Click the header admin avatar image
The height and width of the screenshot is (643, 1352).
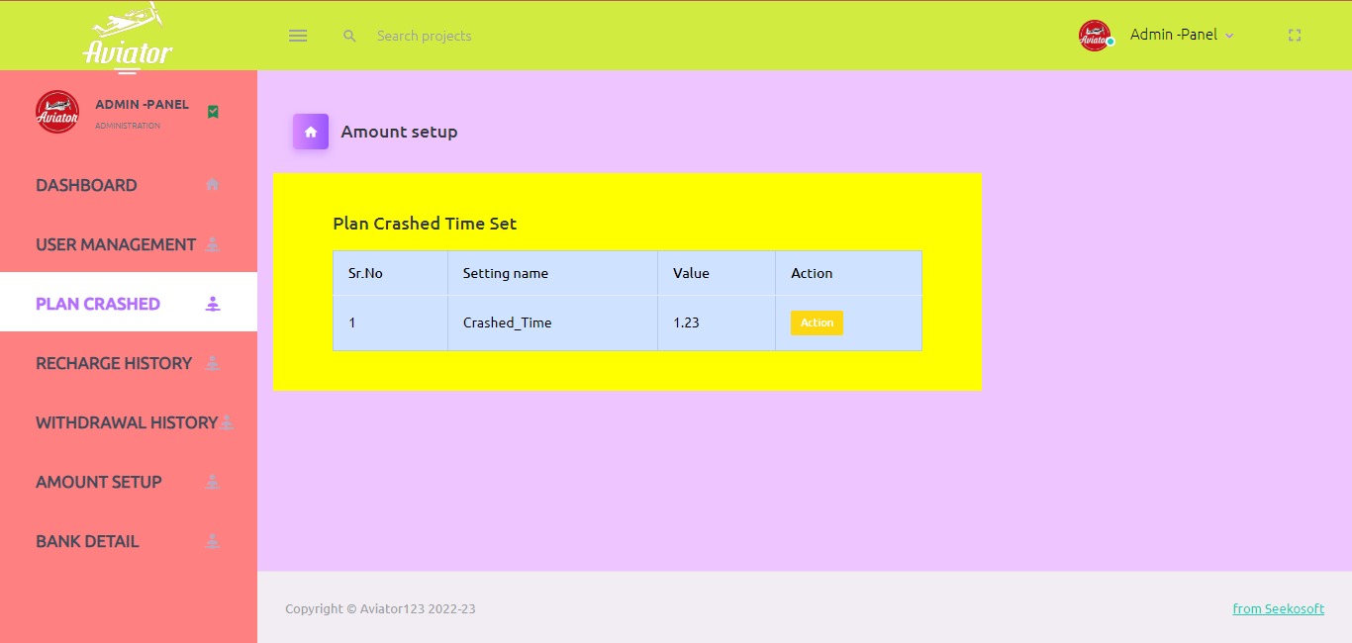point(1095,36)
